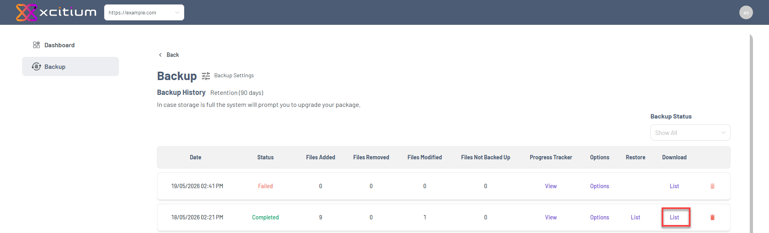Click the Options column header
This screenshot has height=233, width=769.
pyautogui.click(x=599, y=157)
